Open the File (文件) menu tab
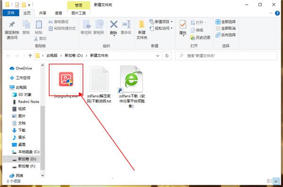283x187 pixels. (11, 13)
